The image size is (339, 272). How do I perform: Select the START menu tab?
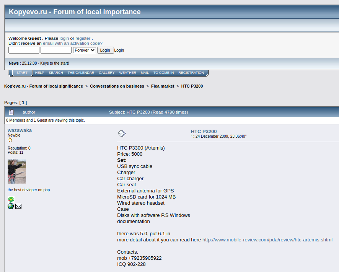click(22, 73)
